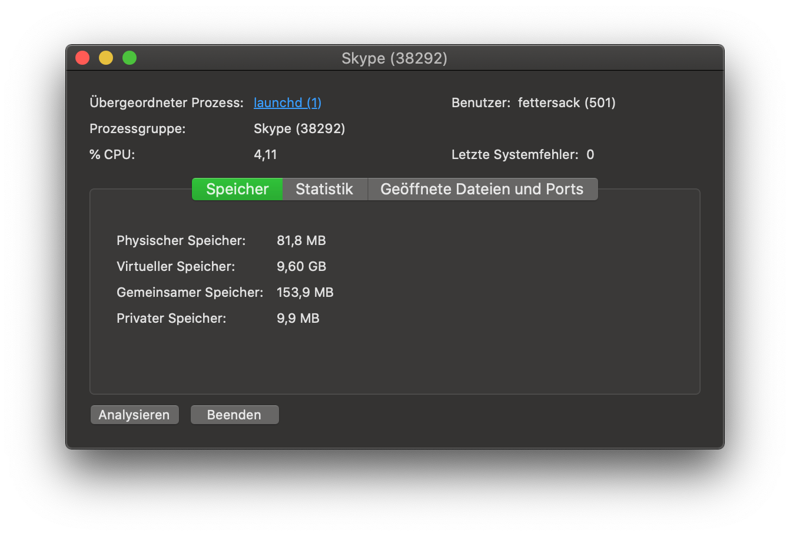
Task: Click the Letzte Systemfehler label
Action: click(515, 154)
